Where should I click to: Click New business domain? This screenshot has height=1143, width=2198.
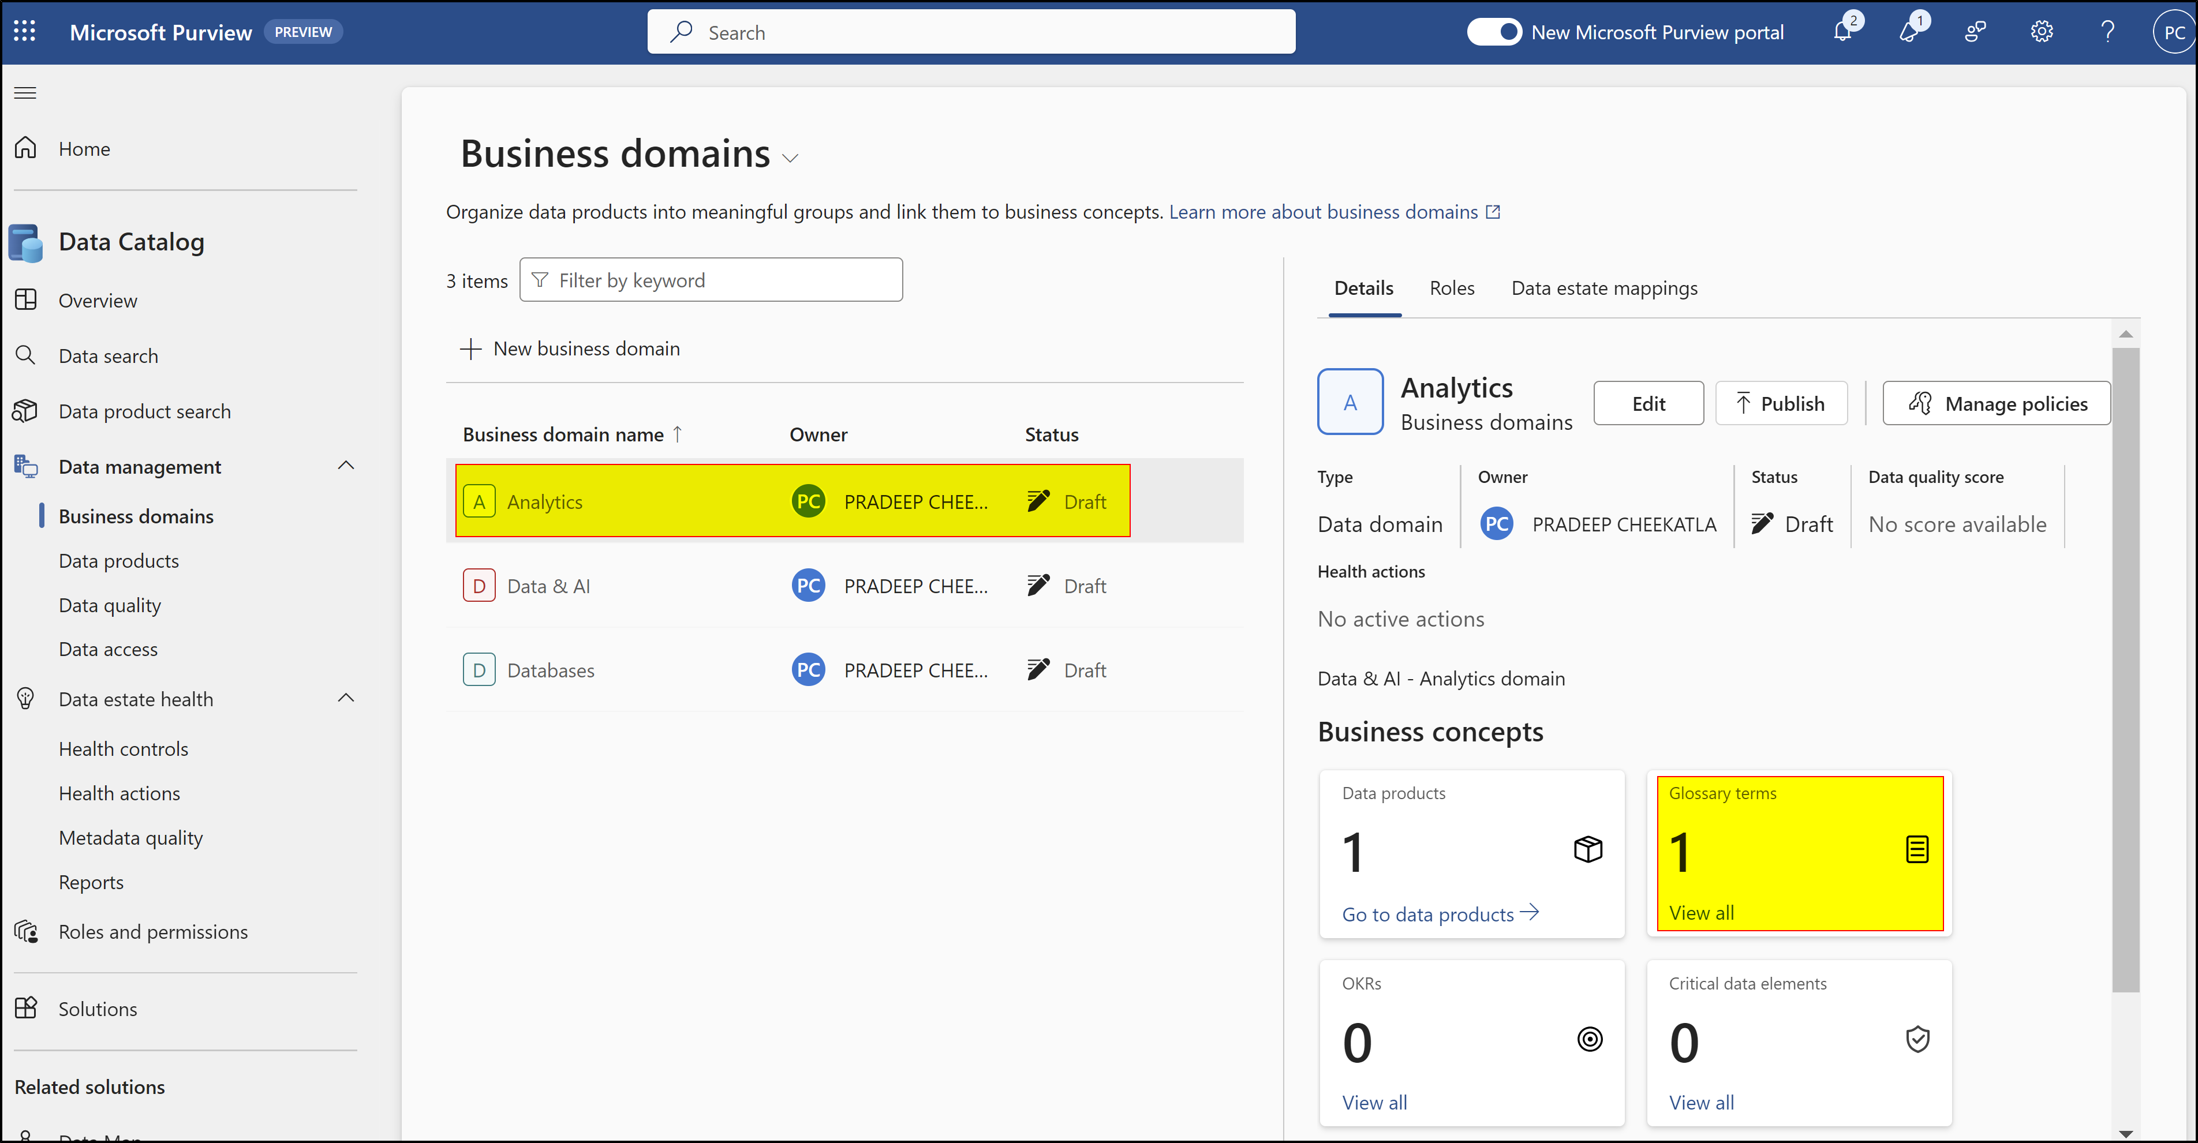coord(569,348)
